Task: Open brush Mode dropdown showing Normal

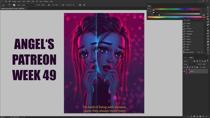Action: (x=28, y=5)
